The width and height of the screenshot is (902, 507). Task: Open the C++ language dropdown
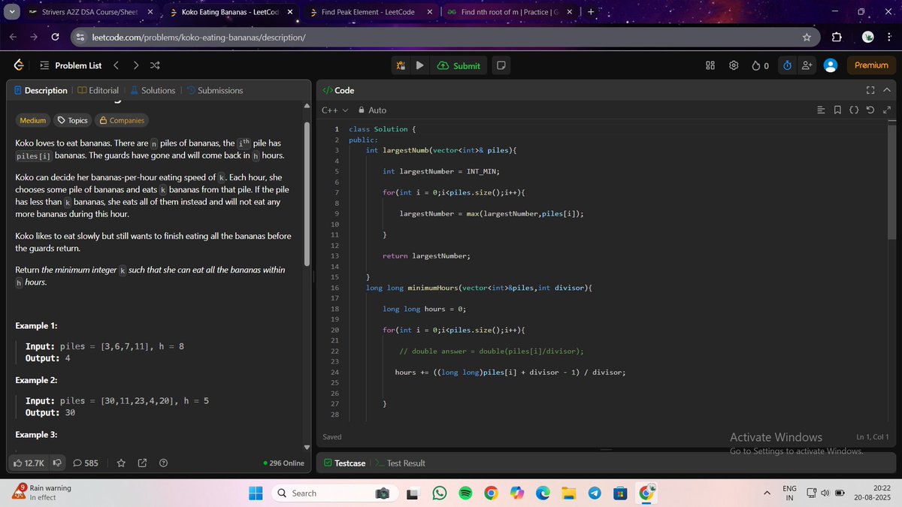[334, 110]
